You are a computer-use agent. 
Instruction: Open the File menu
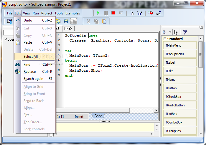click(x=10, y=13)
